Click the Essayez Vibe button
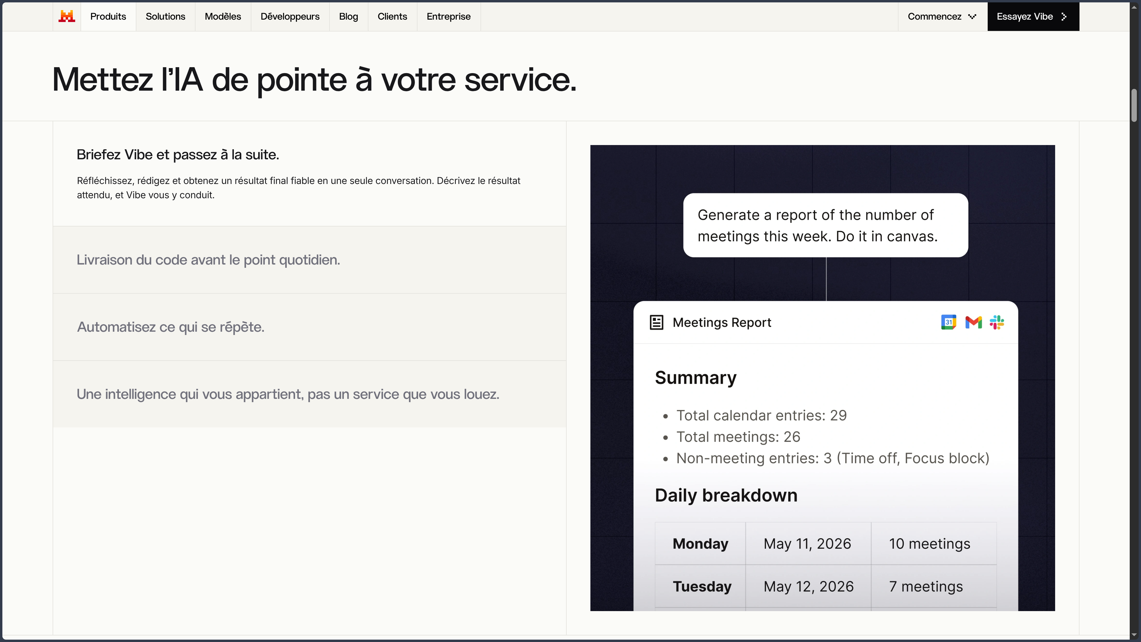This screenshot has width=1141, height=642. click(1033, 16)
